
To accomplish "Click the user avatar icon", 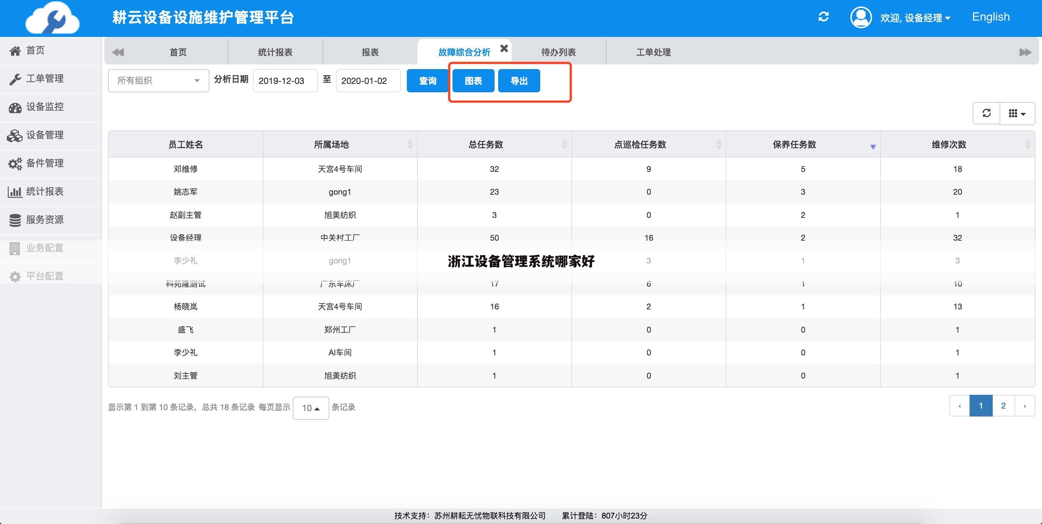I will pos(861,17).
